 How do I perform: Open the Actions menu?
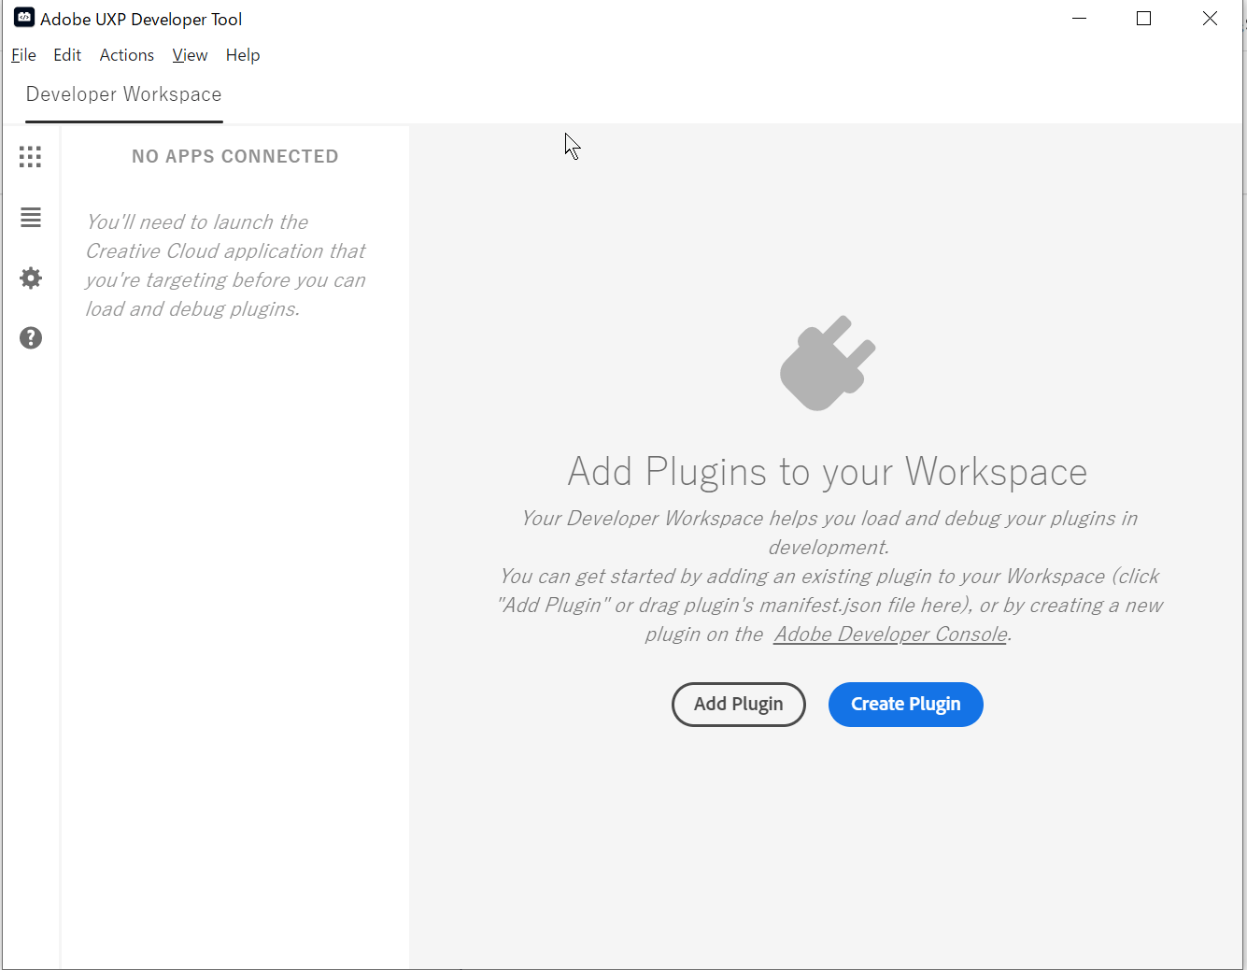[x=127, y=55]
